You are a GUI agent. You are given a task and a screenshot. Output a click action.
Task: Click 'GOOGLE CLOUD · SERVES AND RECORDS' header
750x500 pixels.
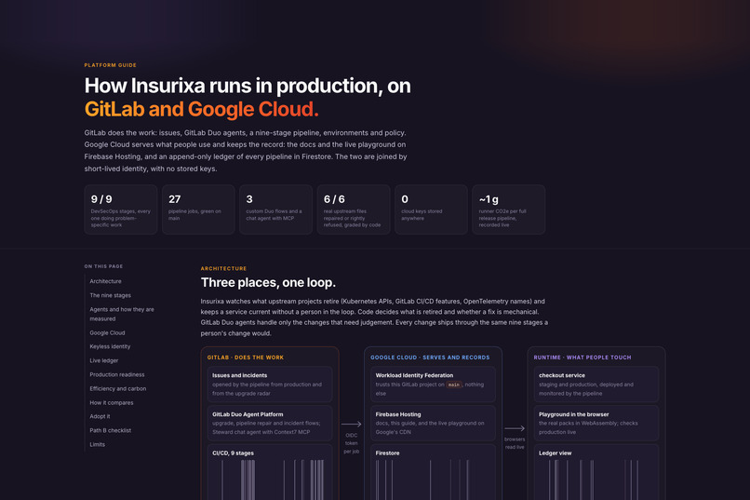430,358
